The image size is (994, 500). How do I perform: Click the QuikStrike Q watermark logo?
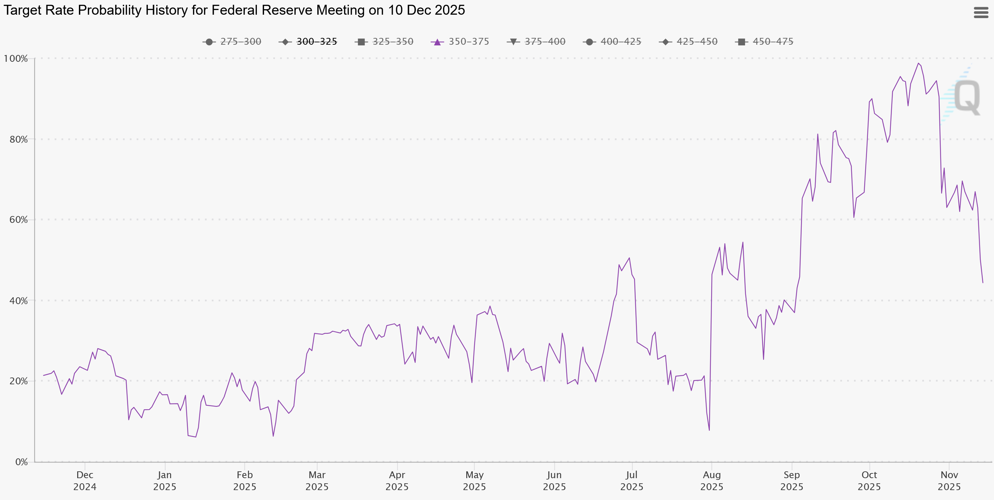click(x=966, y=96)
